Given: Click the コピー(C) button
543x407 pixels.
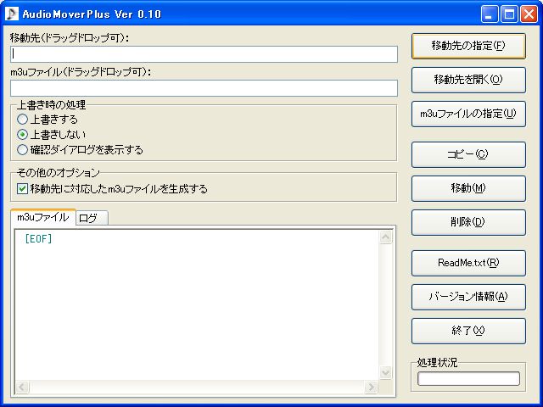Looking at the screenshot, I should [468, 154].
